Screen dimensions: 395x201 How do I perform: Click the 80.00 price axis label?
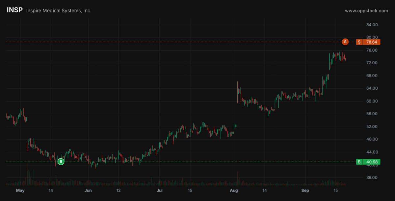[x=372, y=37]
